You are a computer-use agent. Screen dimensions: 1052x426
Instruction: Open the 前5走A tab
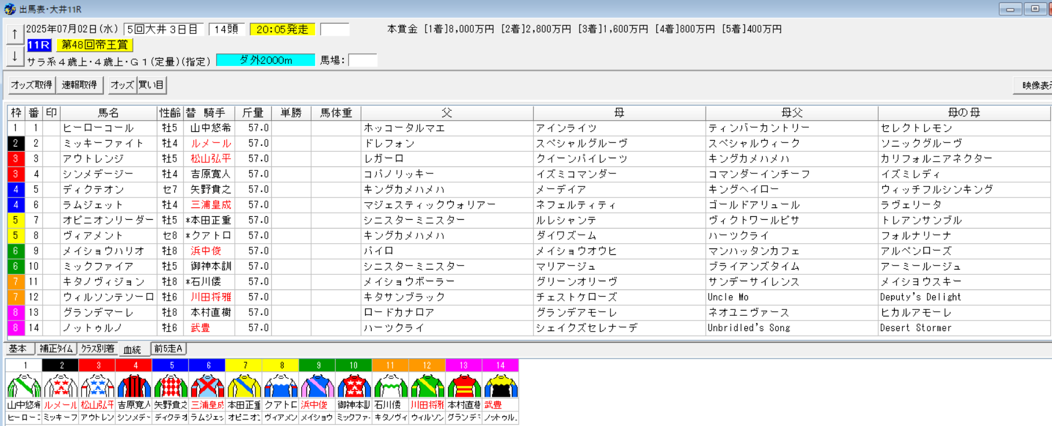(x=168, y=349)
